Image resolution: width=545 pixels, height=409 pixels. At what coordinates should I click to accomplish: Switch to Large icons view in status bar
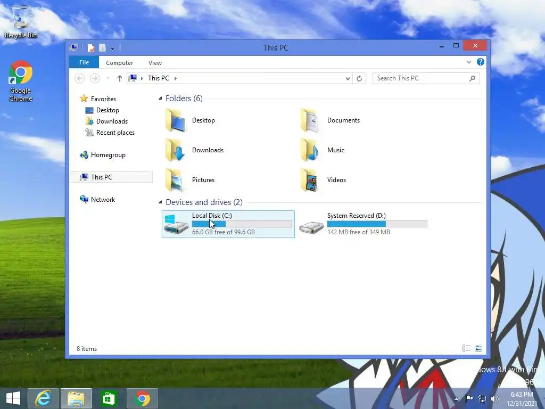coord(478,348)
